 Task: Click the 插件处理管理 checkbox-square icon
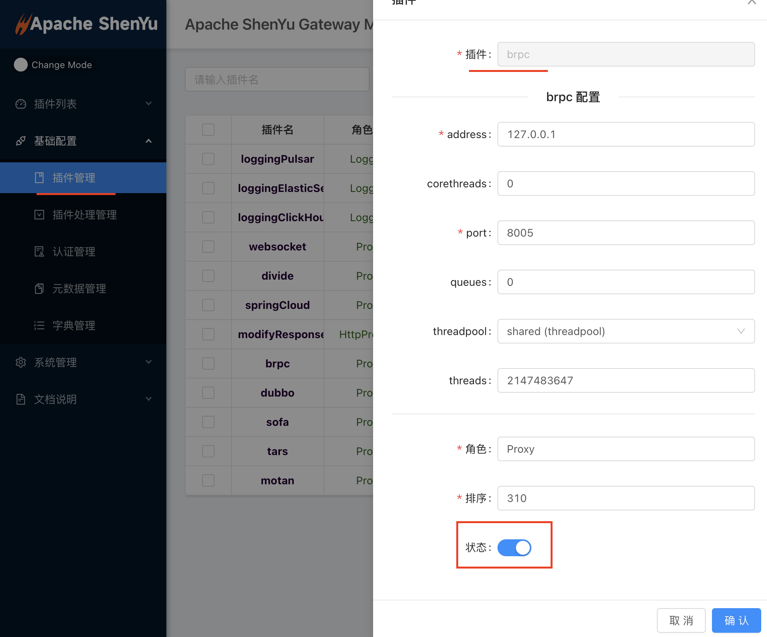coord(39,215)
